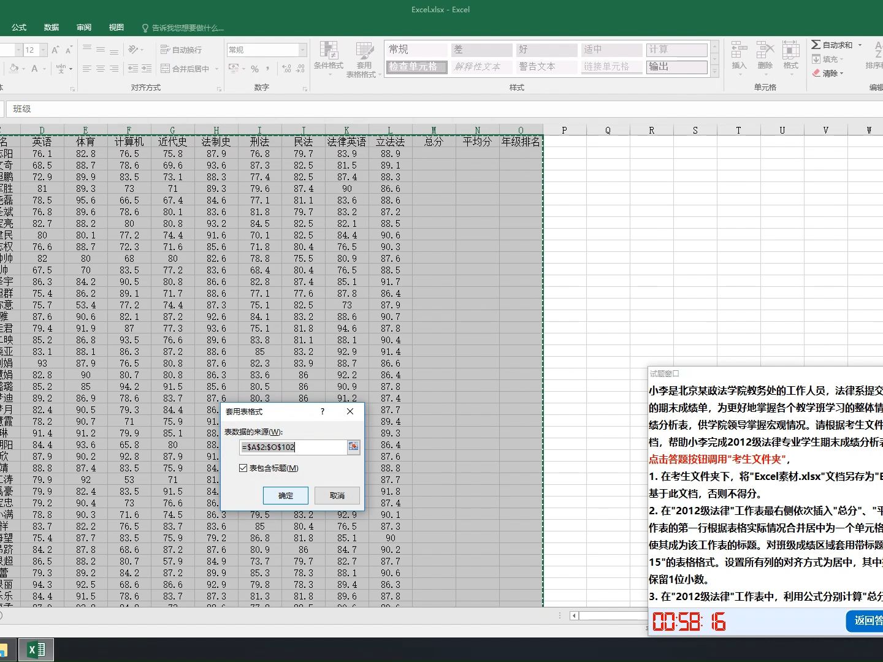The height and width of the screenshot is (662, 883).
Task: Apply the 好 cell style
Action: 547,50
